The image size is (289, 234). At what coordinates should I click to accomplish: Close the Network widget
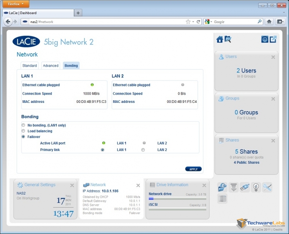tap(138, 185)
